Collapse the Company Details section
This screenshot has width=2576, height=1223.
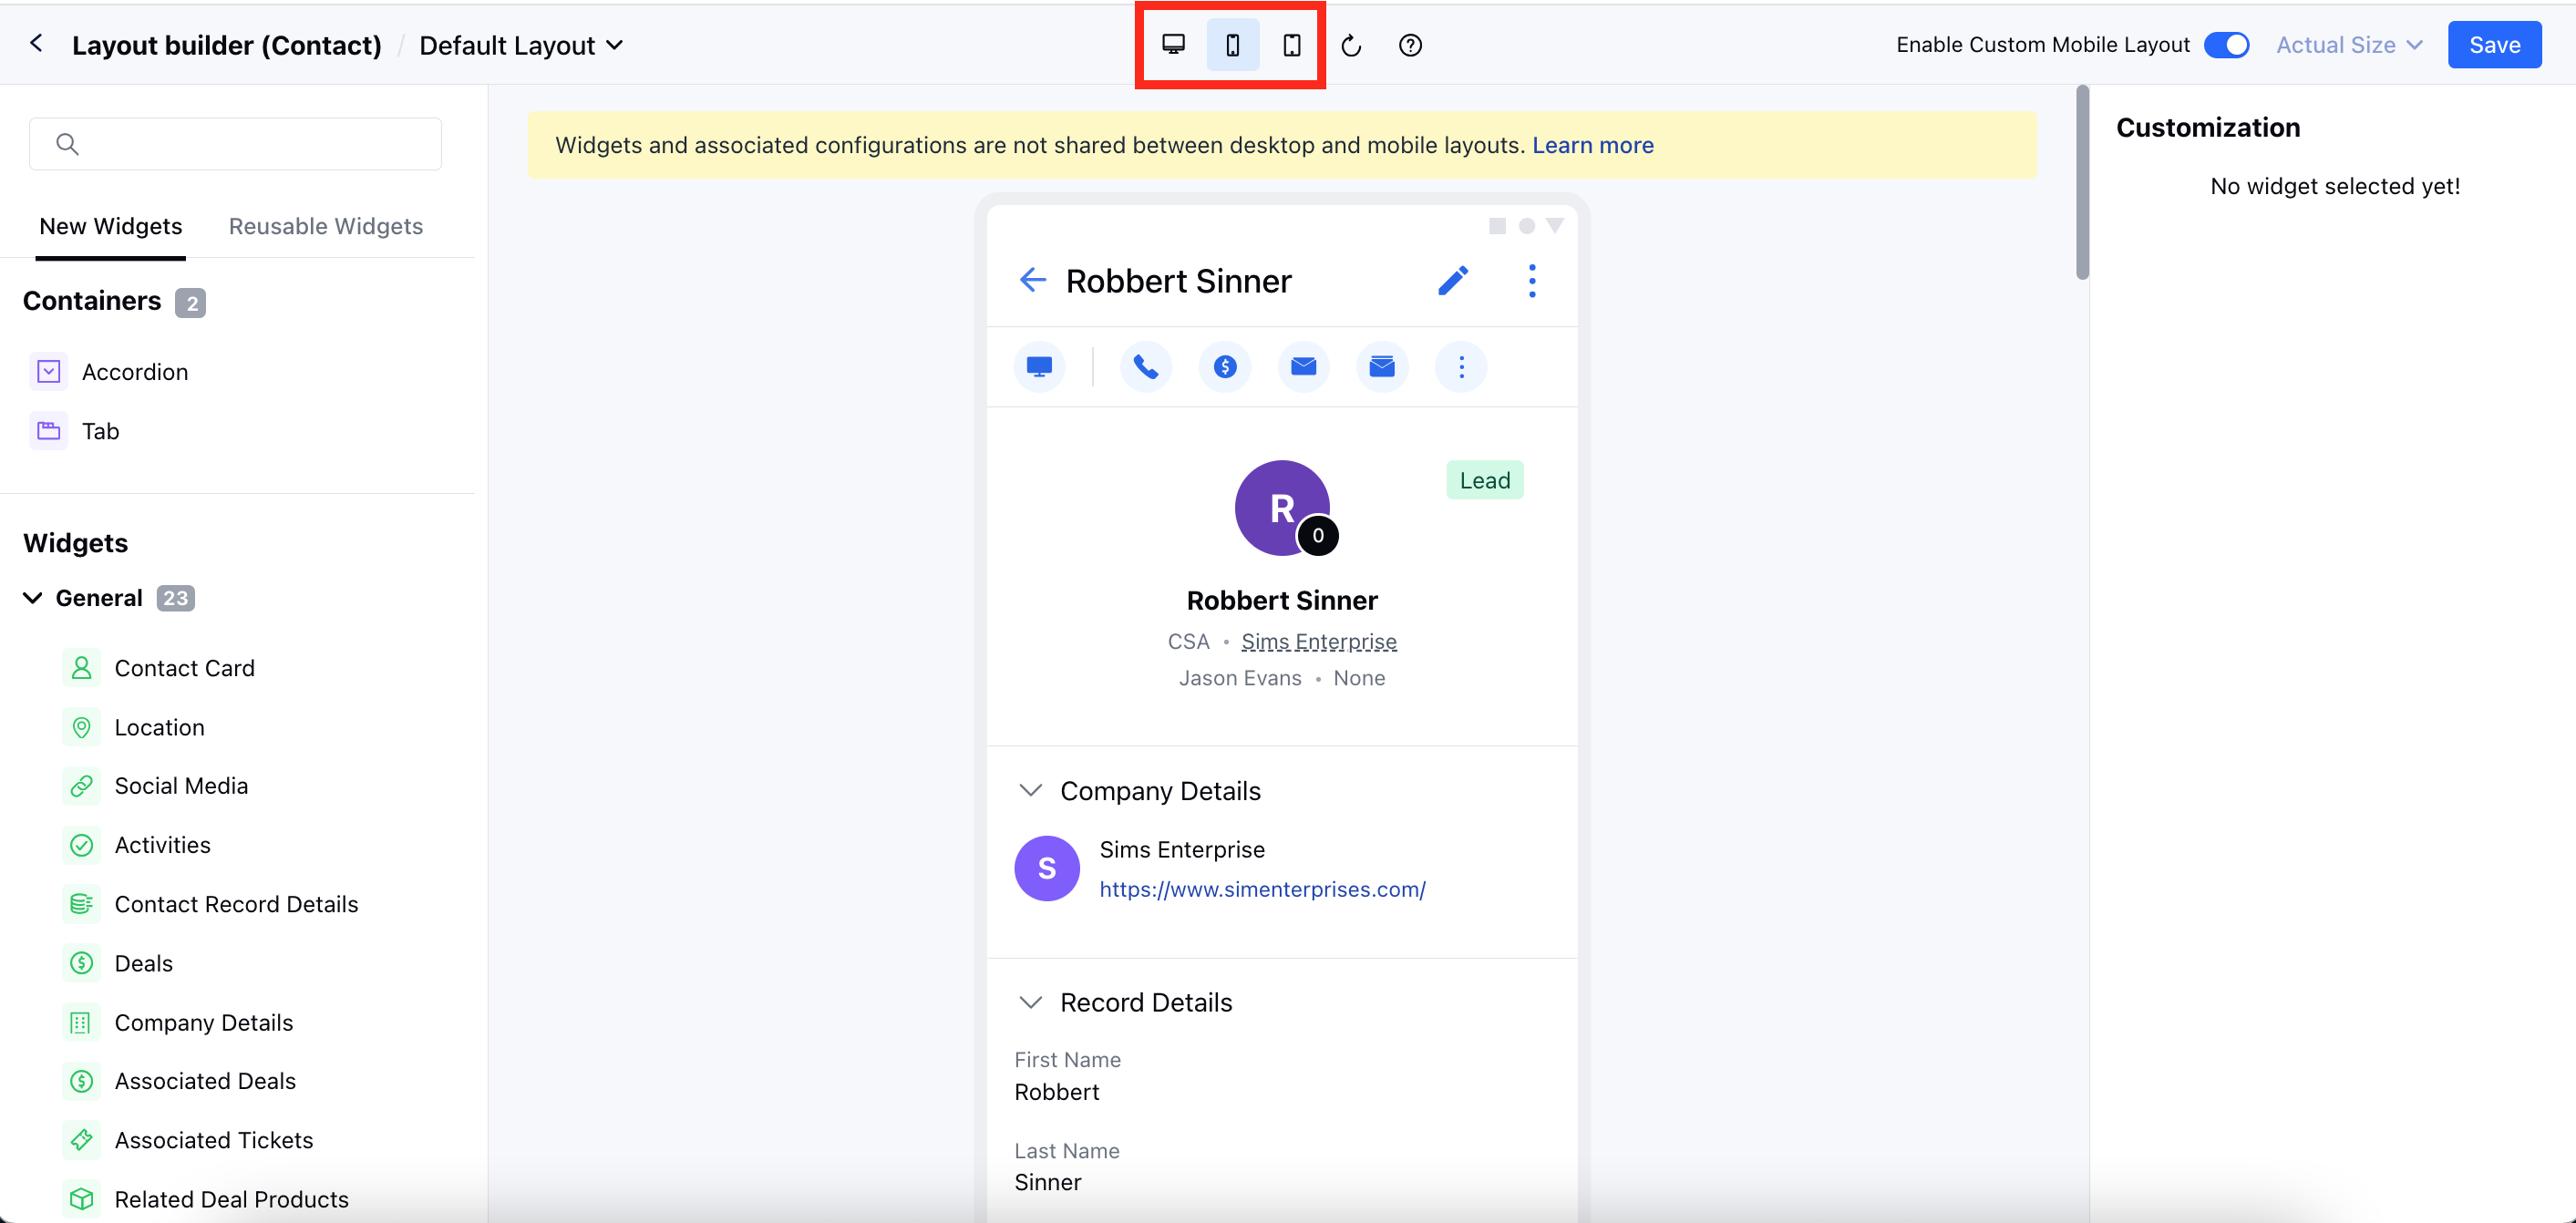[1030, 791]
